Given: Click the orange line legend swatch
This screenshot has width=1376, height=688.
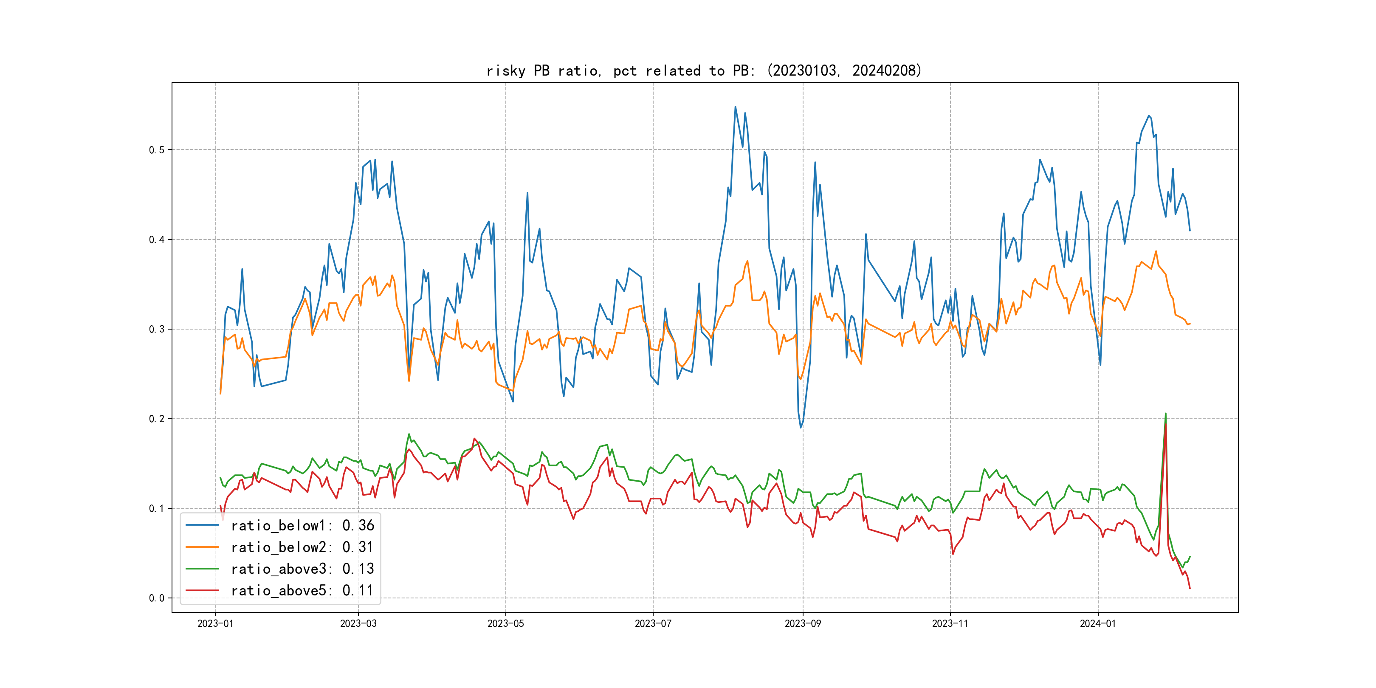Looking at the screenshot, I should click(202, 547).
